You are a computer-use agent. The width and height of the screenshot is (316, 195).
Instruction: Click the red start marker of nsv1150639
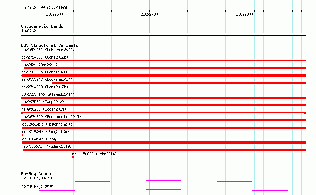[73, 157]
